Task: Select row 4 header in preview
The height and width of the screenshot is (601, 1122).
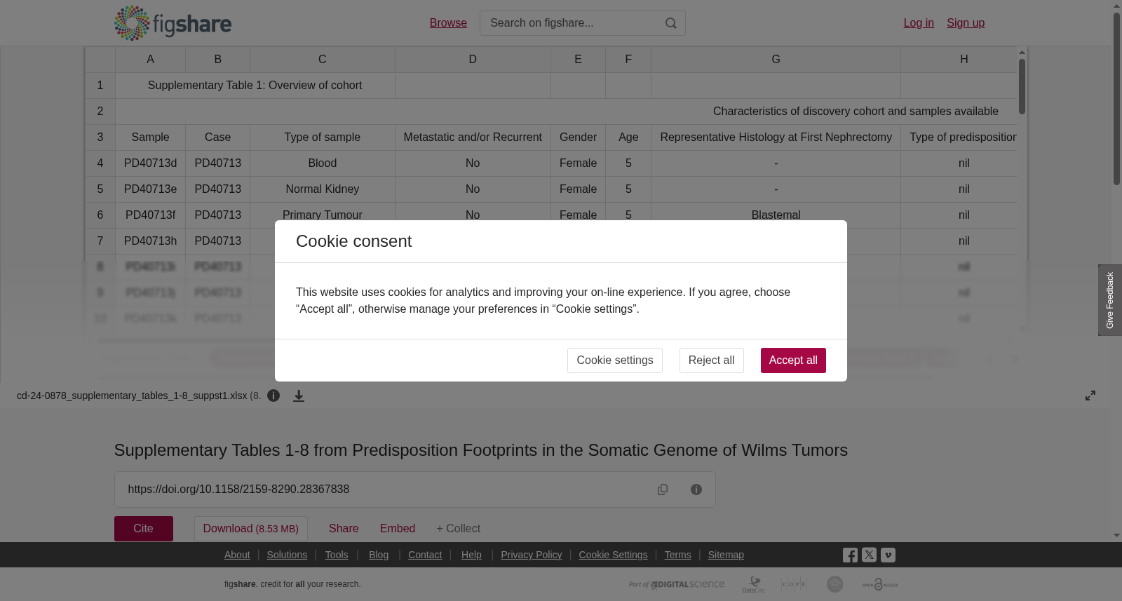Action: (100, 163)
